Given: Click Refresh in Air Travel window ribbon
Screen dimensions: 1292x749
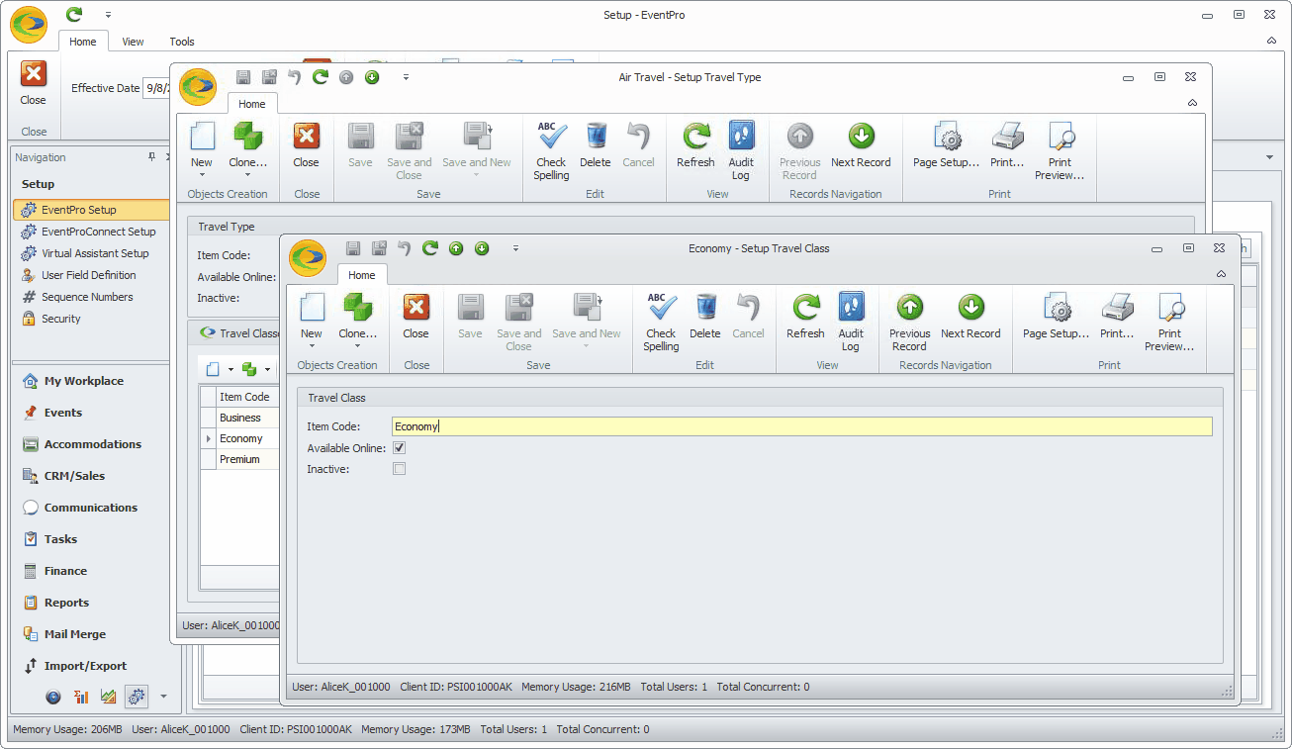Looking at the screenshot, I should (x=695, y=144).
